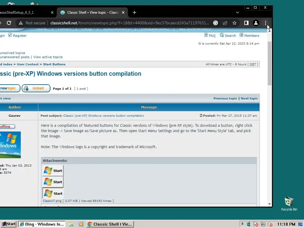Click the offline status badge

click(7, 126)
